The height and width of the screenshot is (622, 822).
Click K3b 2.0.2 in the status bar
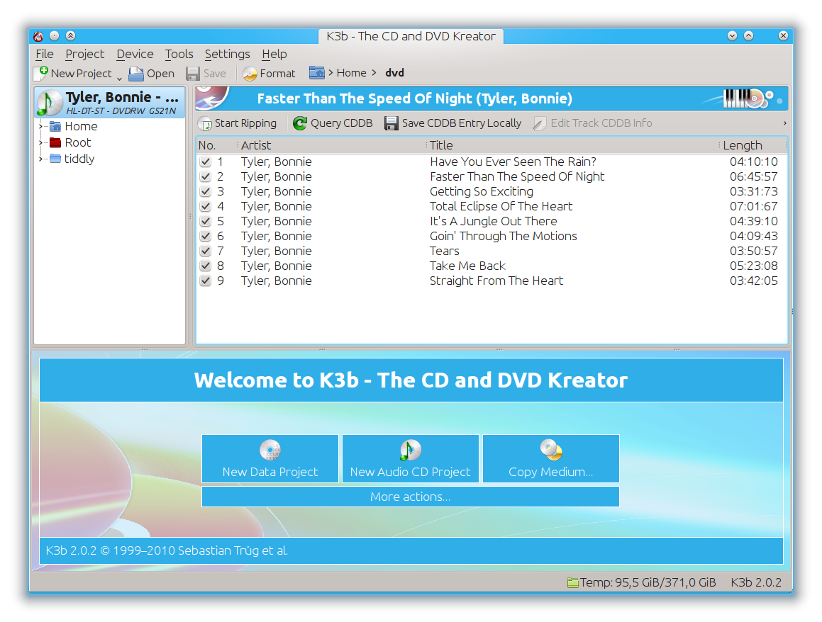point(756,582)
